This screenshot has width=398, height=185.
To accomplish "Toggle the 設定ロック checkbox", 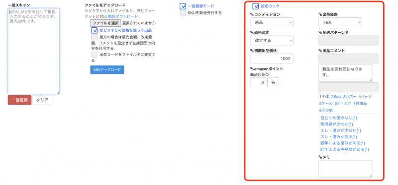I will pyautogui.click(x=256, y=6).
